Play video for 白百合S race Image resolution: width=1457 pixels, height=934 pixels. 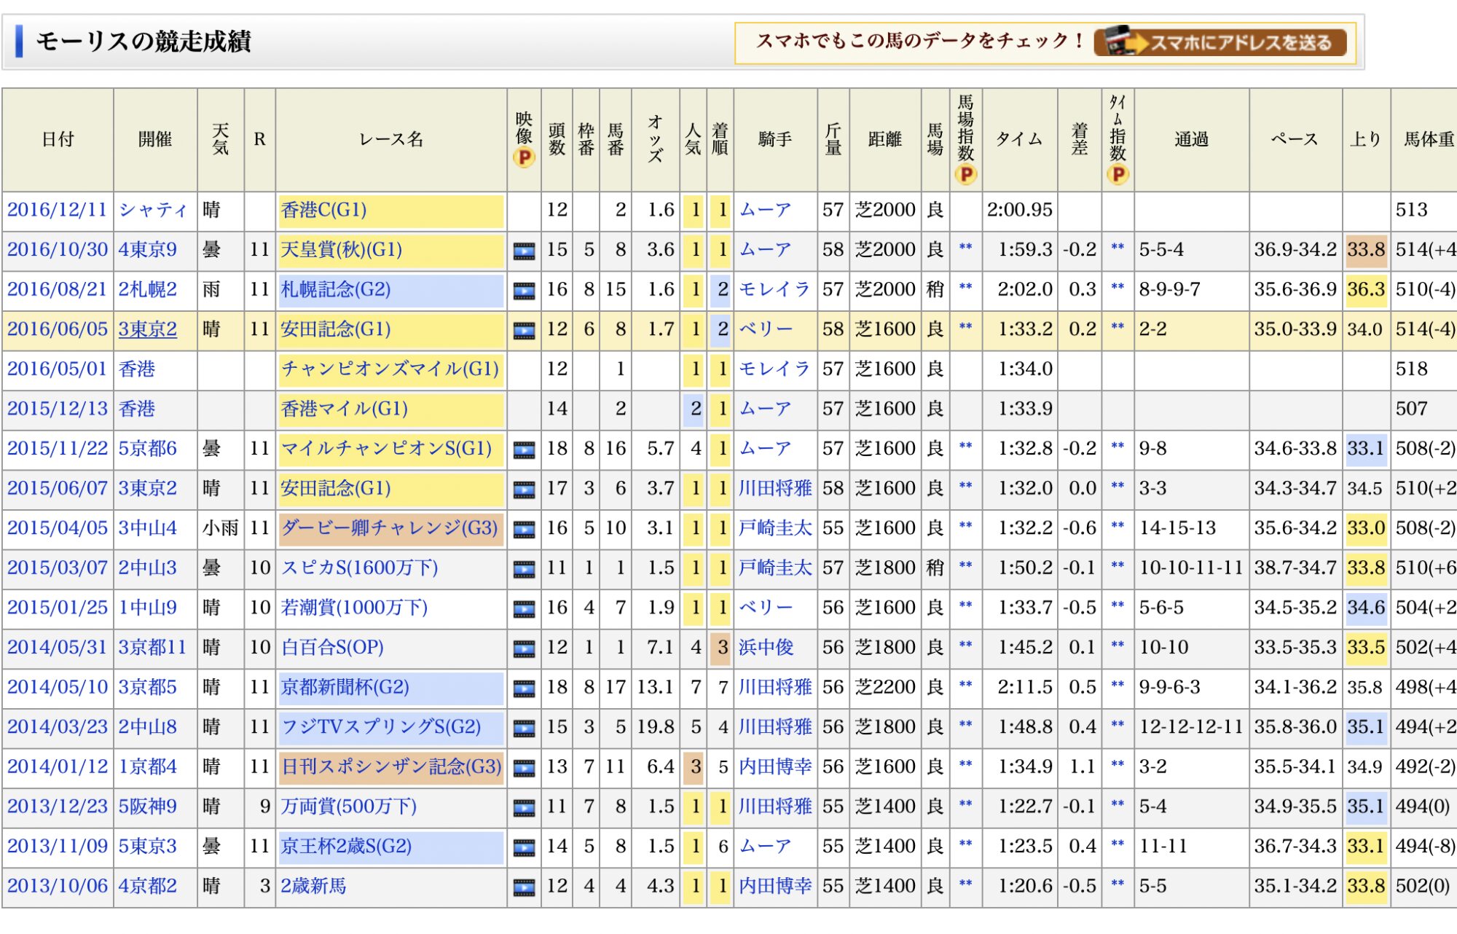(524, 649)
